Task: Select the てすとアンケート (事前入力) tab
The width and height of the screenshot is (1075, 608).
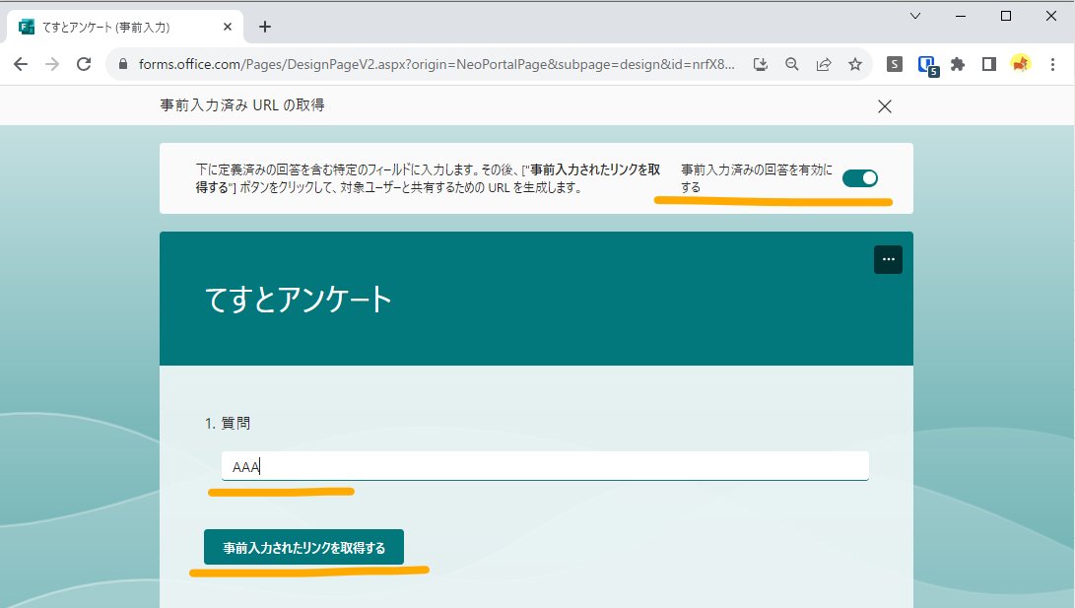Action: click(x=123, y=27)
